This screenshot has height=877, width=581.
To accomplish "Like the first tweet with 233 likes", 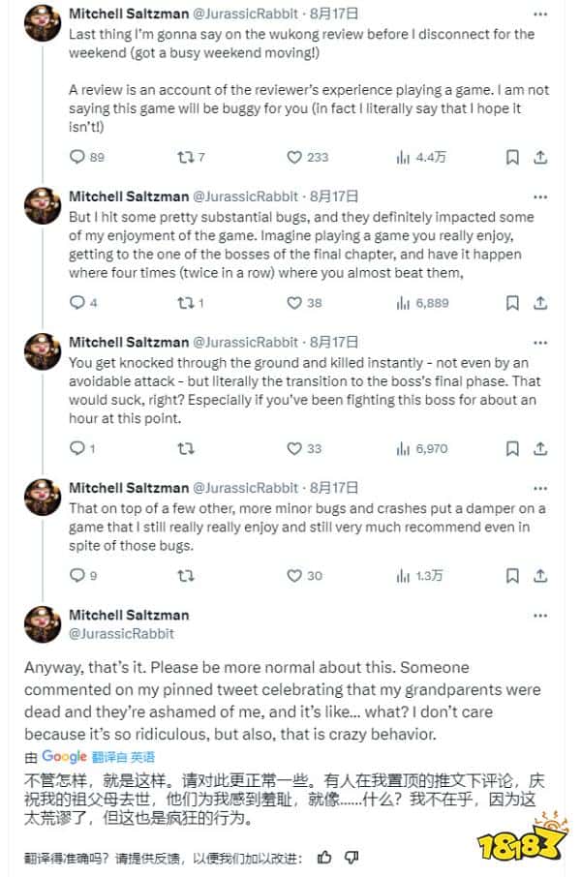I will pos(295,157).
